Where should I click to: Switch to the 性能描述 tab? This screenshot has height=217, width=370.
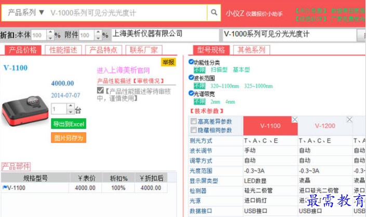pos(63,50)
